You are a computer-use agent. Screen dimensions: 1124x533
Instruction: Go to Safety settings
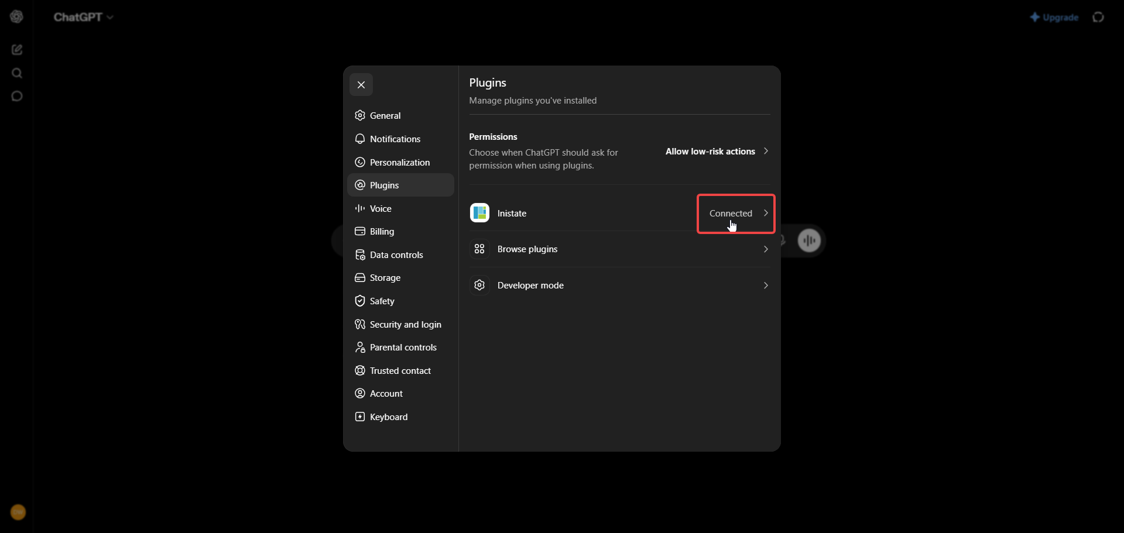[x=400, y=301]
